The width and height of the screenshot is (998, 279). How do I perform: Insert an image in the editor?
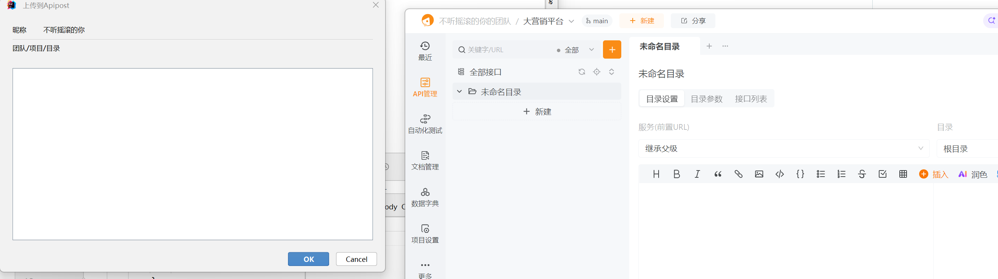coord(758,174)
